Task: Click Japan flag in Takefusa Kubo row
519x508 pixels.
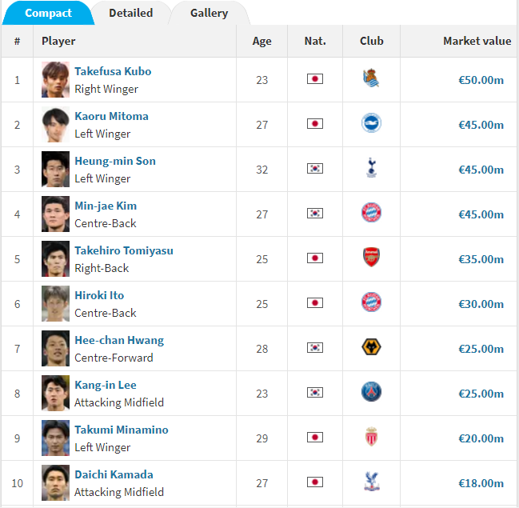Action: (x=315, y=79)
